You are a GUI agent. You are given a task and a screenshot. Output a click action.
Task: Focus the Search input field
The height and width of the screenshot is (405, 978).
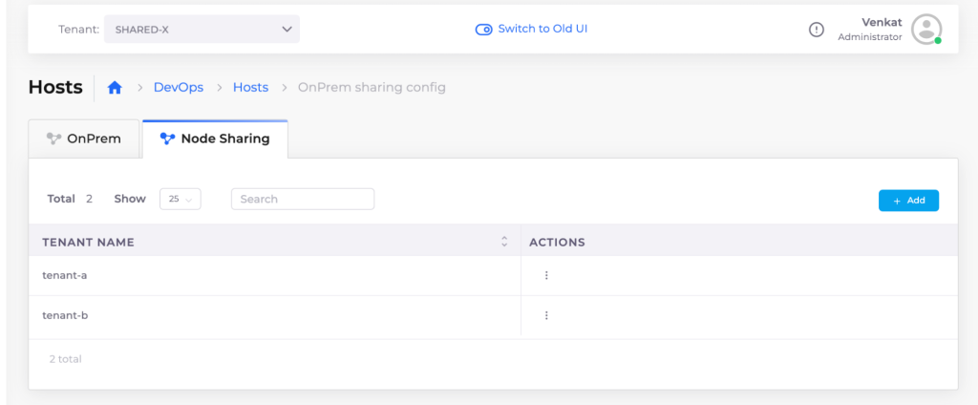click(303, 199)
